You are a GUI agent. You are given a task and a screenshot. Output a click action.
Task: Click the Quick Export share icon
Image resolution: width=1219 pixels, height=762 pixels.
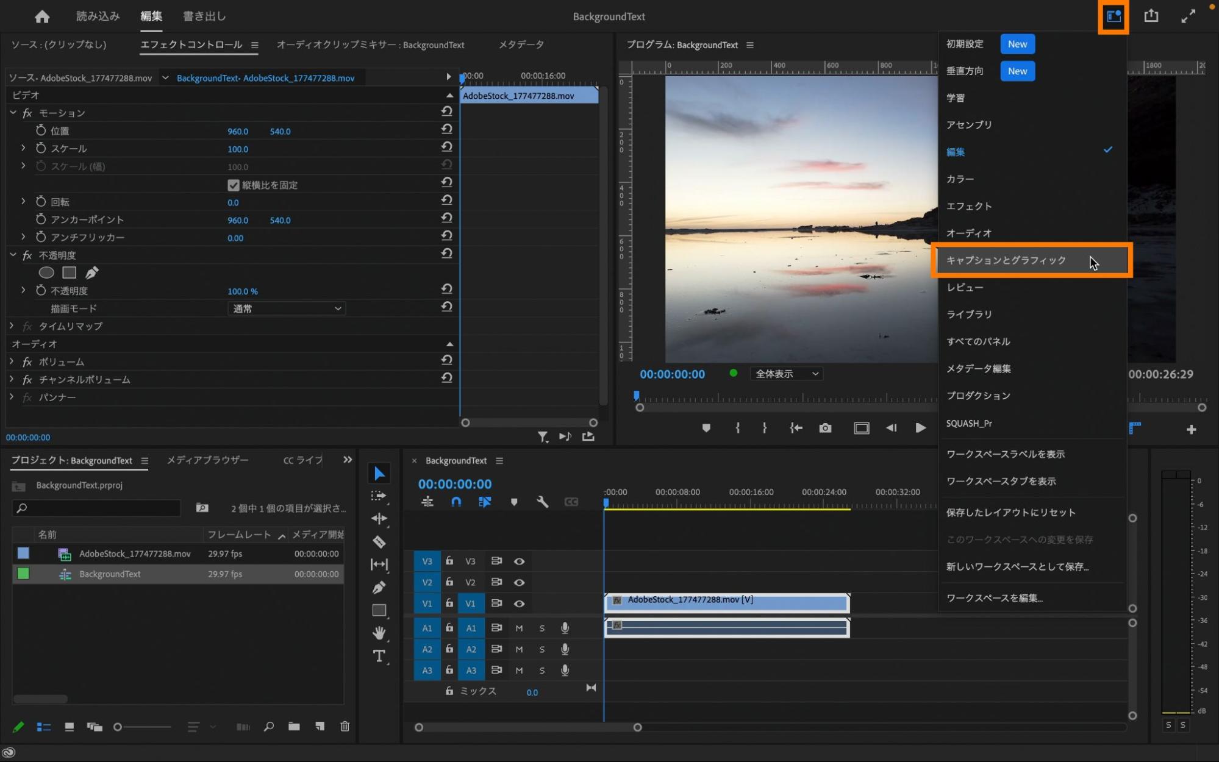point(1151,16)
